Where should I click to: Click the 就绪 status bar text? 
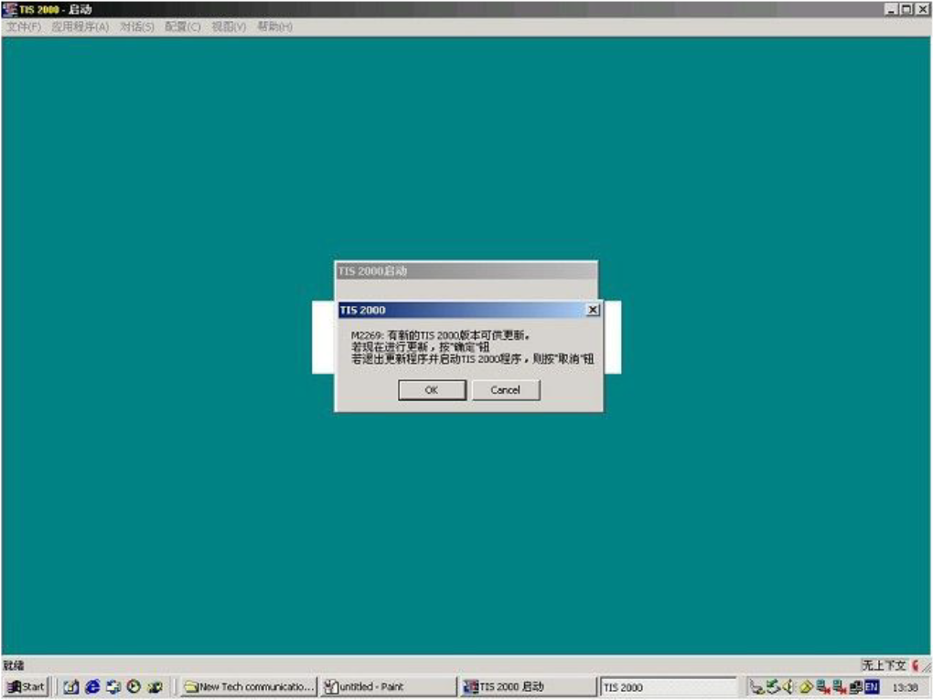tap(14, 665)
